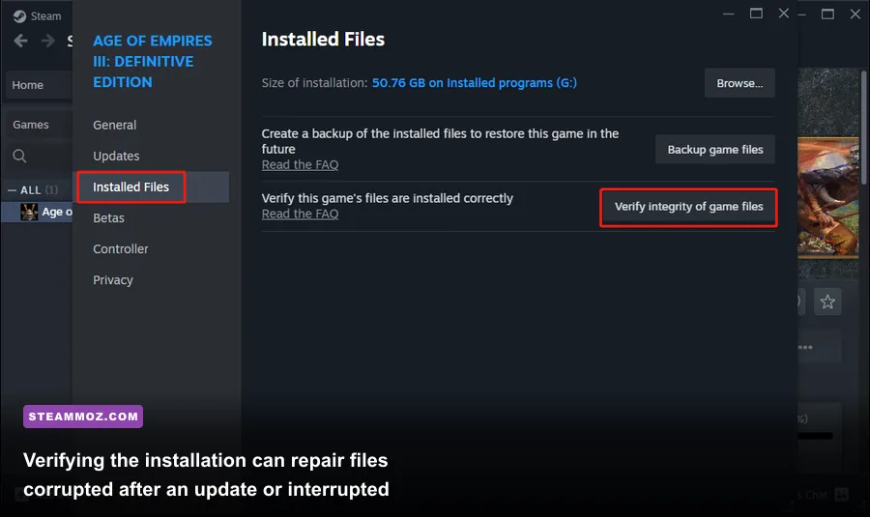Select the Controller settings tab
This screenshot has width=870, height=517.
121,249
